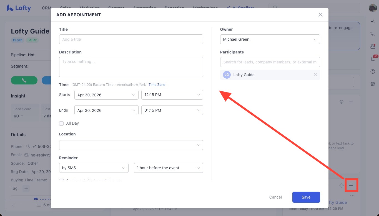Open the inbox tray icon in the sidebar
Screen dimensions: 379x216
tap(373, 47)
